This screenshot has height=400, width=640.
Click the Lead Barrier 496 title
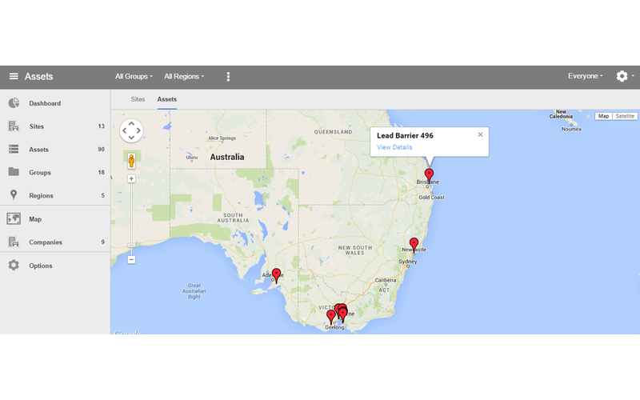(x=405, y=135)
